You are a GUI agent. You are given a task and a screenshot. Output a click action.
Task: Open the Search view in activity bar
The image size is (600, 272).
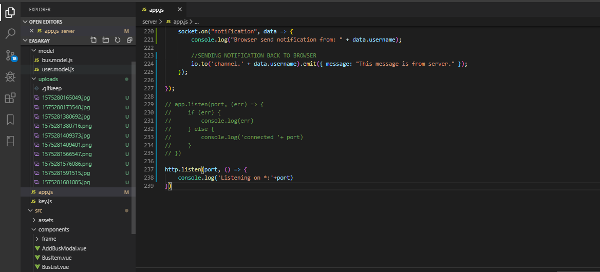pyautogui.click(x=10, y=34)
